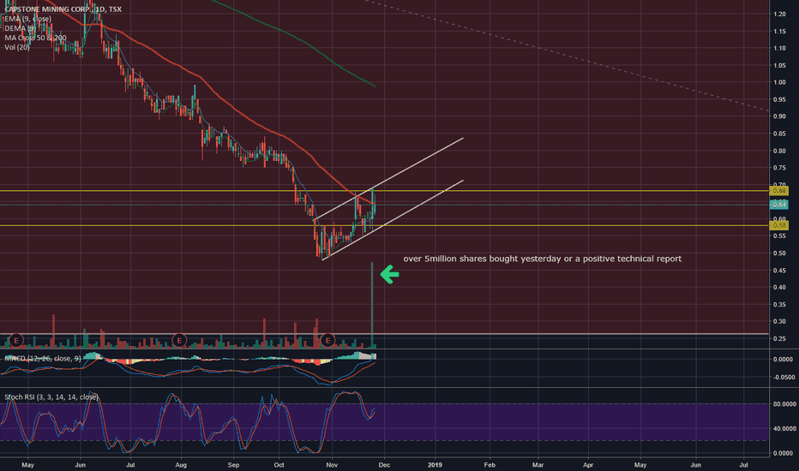Click the Sep label on time axis

coord(233,464)
